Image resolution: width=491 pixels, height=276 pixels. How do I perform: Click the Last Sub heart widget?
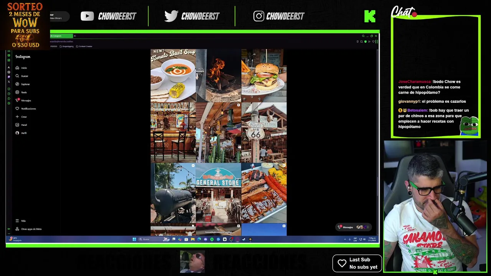click(x=357, y=263)
